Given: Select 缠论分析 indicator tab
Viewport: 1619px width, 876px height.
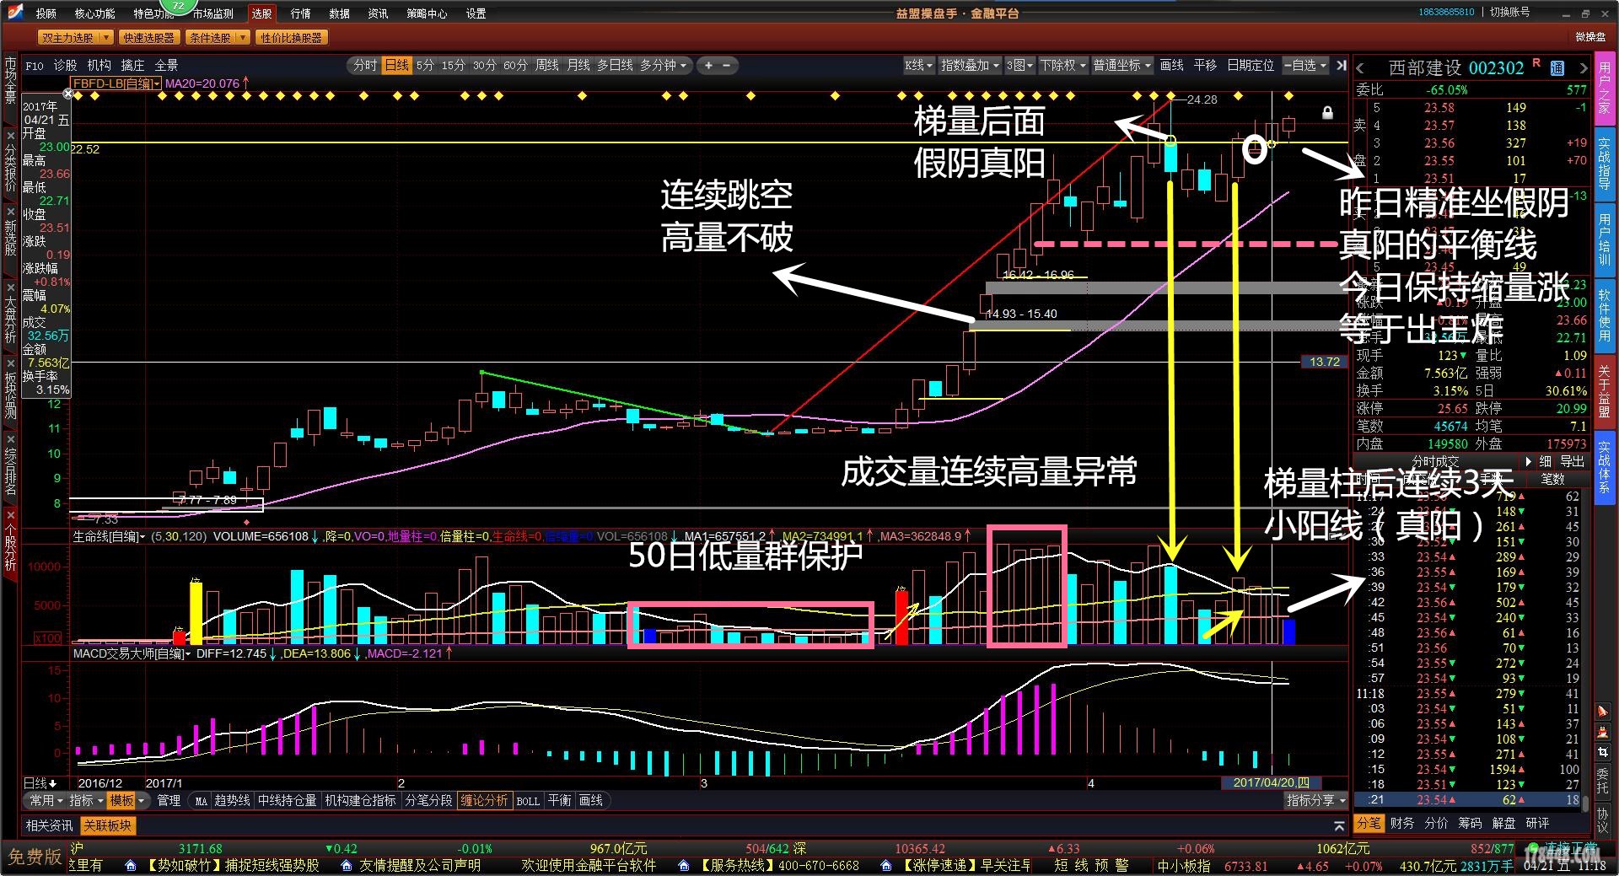Looking at the screenshot, I should pyautogui.click(x=484, y=800).
